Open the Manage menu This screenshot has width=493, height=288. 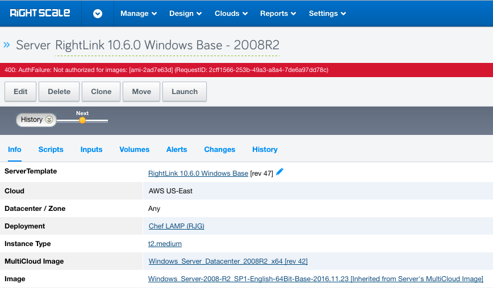pyautogui.click(x=139, y=14)
